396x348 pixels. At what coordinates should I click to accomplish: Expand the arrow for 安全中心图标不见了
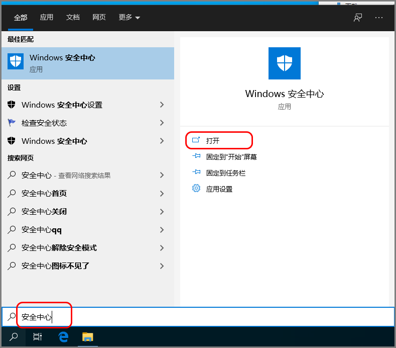(x=162, y=266)
